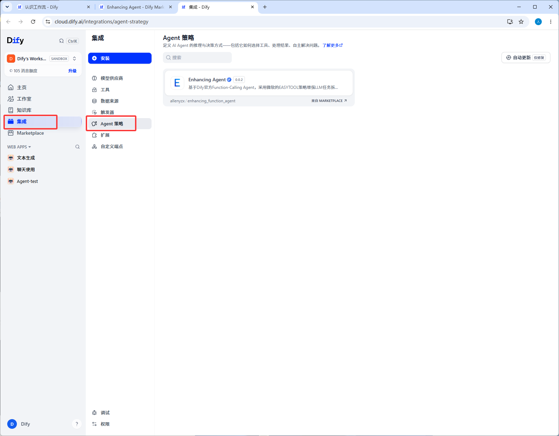Open Marketplace from the sidebar
Screen dimensions: 559x436
click(x=43, y=133)
